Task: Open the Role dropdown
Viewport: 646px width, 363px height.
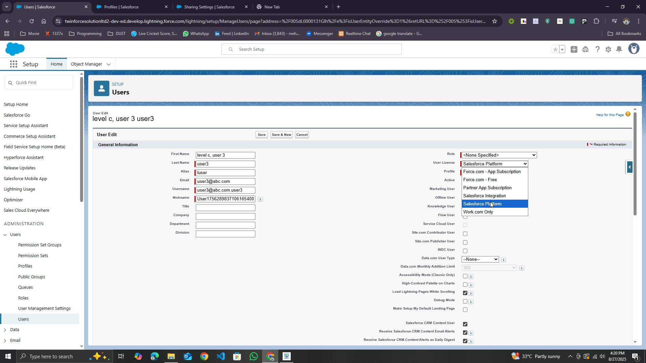Action: pos(499,155)
